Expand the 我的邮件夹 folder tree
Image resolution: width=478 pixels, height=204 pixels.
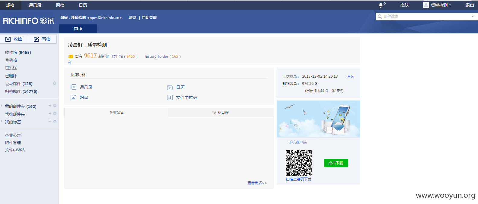pos(2,106)
